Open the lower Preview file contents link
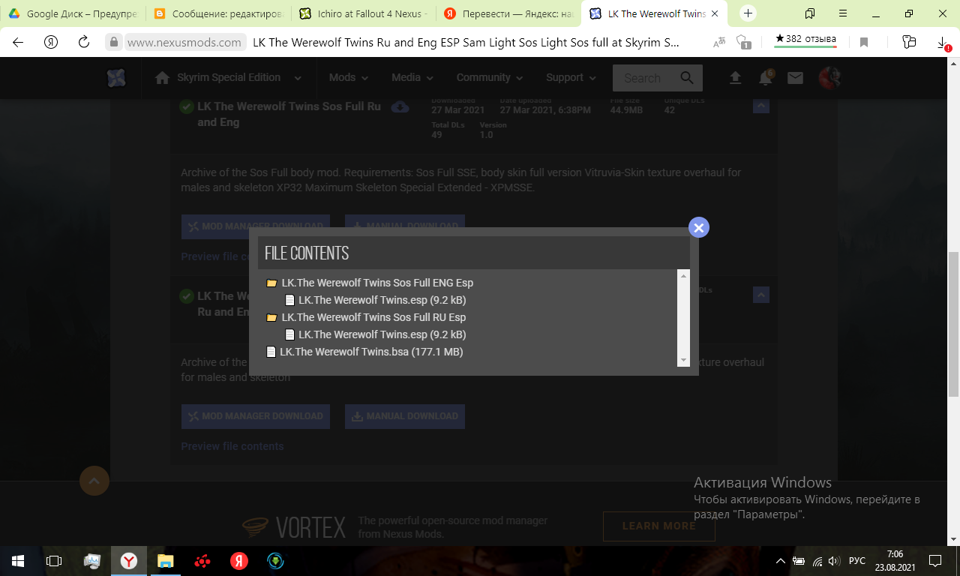960x576 pixels. [x=232, y=446]
